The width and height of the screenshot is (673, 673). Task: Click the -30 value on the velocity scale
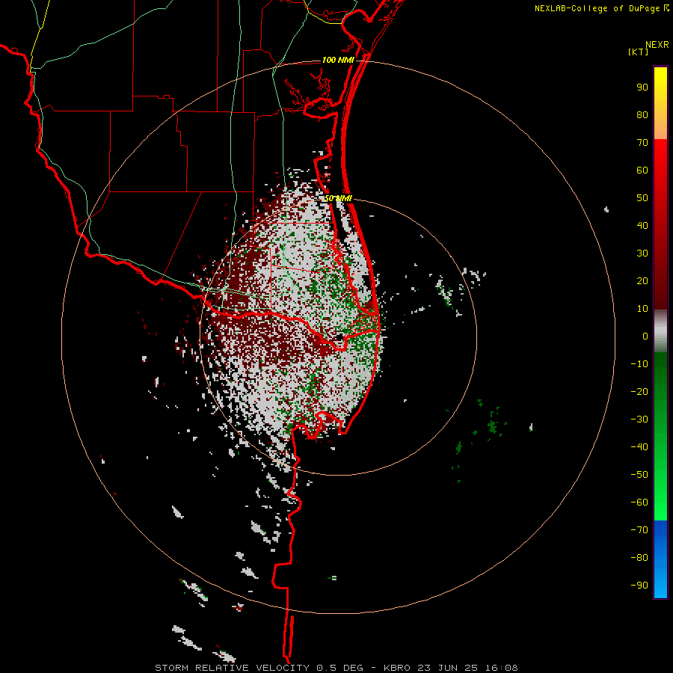(x=639, y=420)
